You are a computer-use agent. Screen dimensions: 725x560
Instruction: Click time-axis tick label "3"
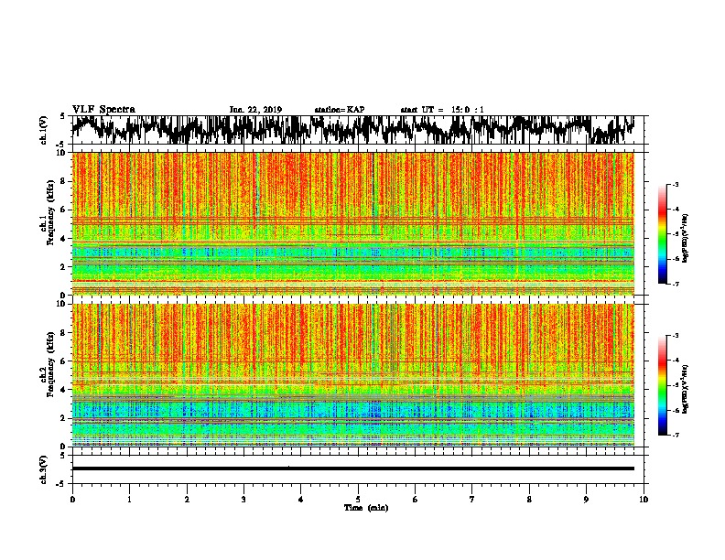[x=243, y=500]
